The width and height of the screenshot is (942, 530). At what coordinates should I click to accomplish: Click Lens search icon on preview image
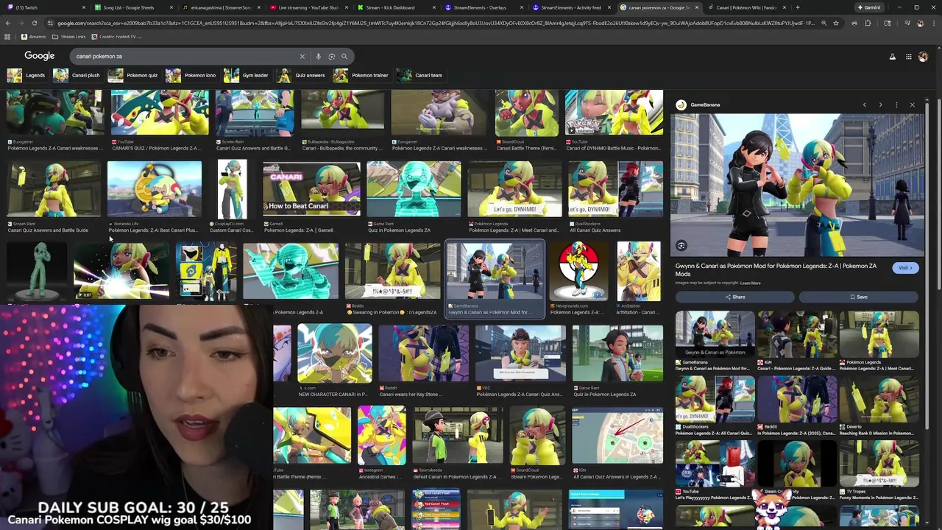click(681, 246)
